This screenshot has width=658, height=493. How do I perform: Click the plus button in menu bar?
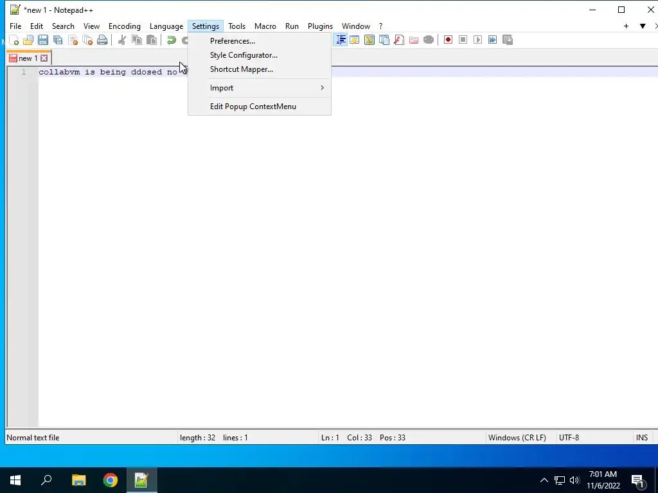626,26
